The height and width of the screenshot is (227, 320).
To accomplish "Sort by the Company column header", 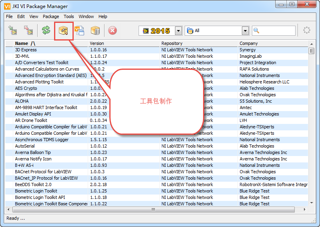I will click(x=273, y=43).
